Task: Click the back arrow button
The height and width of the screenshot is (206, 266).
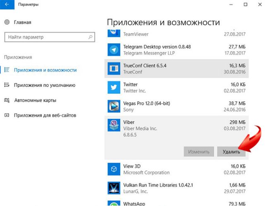Action: [x=7, y=5]
